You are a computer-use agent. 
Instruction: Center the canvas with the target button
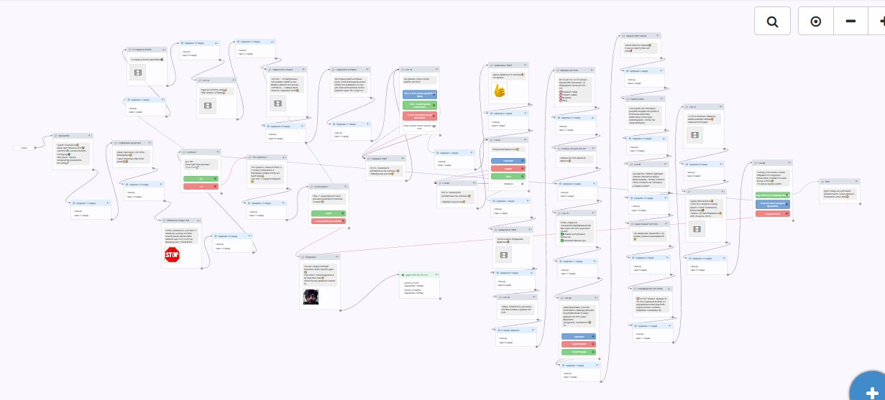[x=816, y=22]
